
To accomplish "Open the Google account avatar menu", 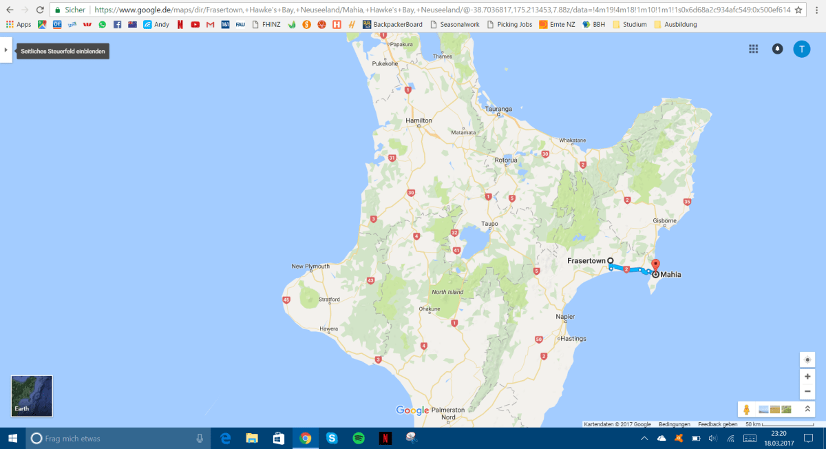I will [801, 49].
